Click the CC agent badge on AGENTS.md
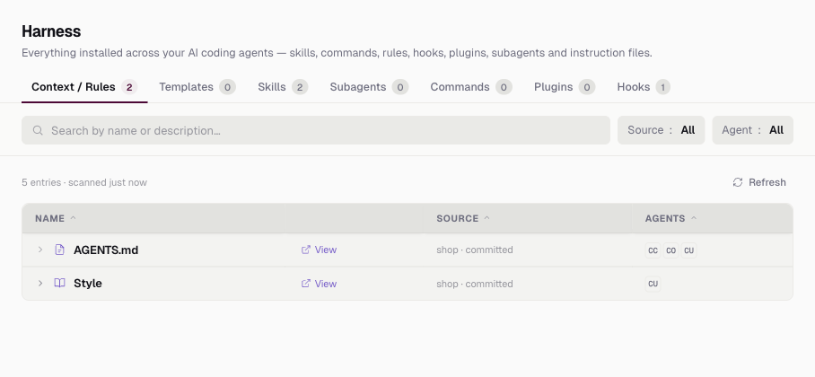 pos(653,250)
